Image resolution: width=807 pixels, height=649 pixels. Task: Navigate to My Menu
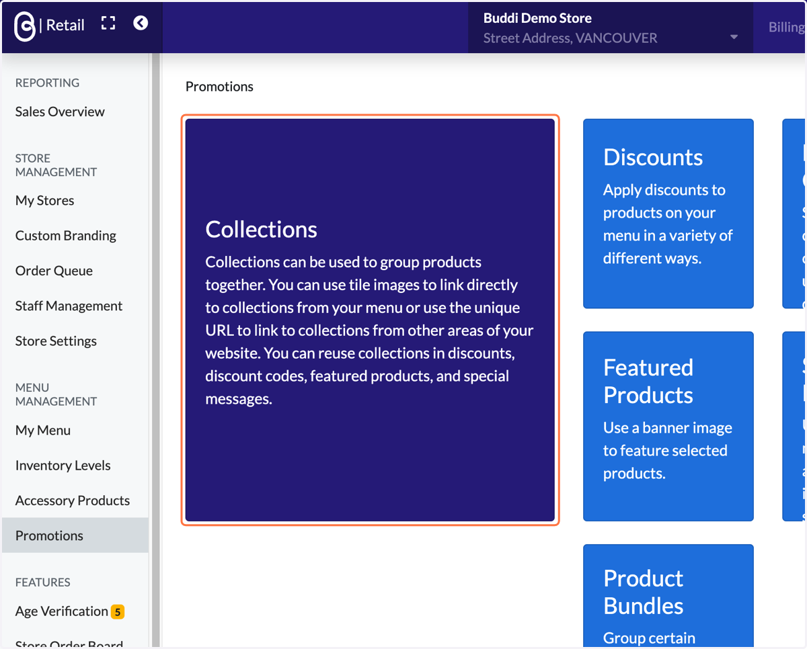tap(43, 430)
